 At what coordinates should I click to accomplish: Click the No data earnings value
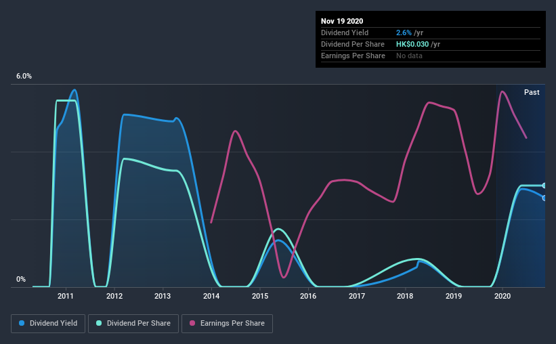click(x=409, y=56)
